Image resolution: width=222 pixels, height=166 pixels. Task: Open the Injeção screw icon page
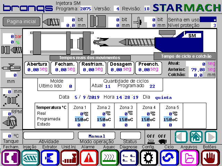[30, 158]
